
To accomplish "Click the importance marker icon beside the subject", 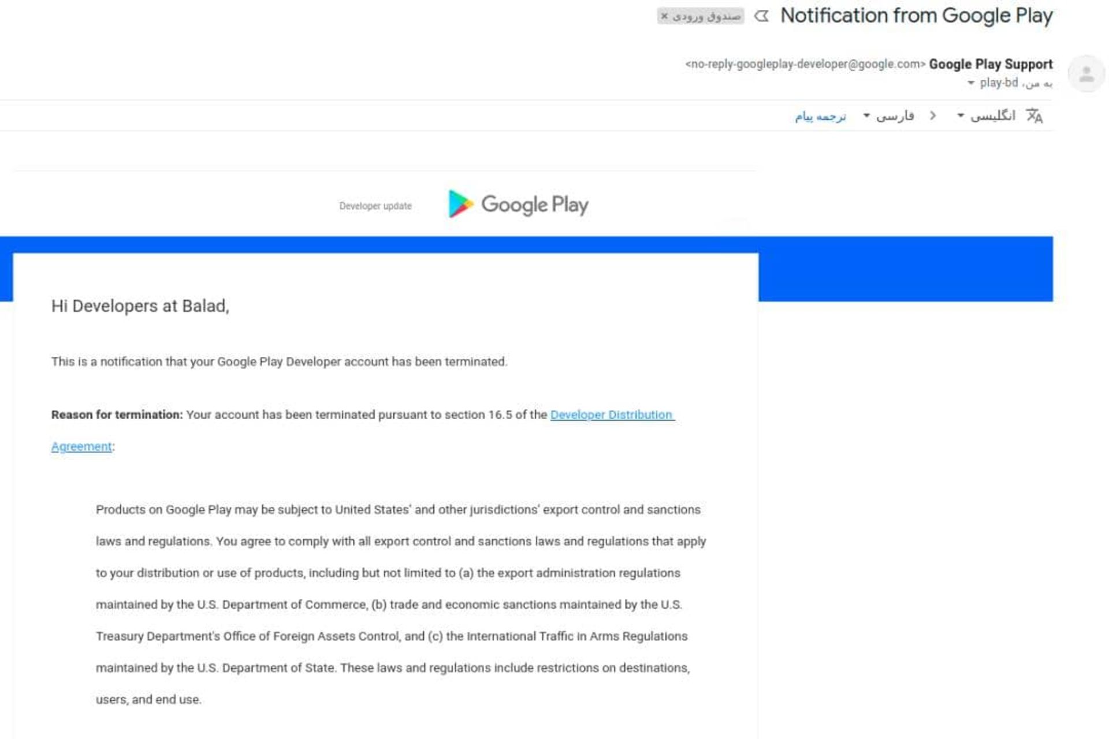I will (762, 16).
